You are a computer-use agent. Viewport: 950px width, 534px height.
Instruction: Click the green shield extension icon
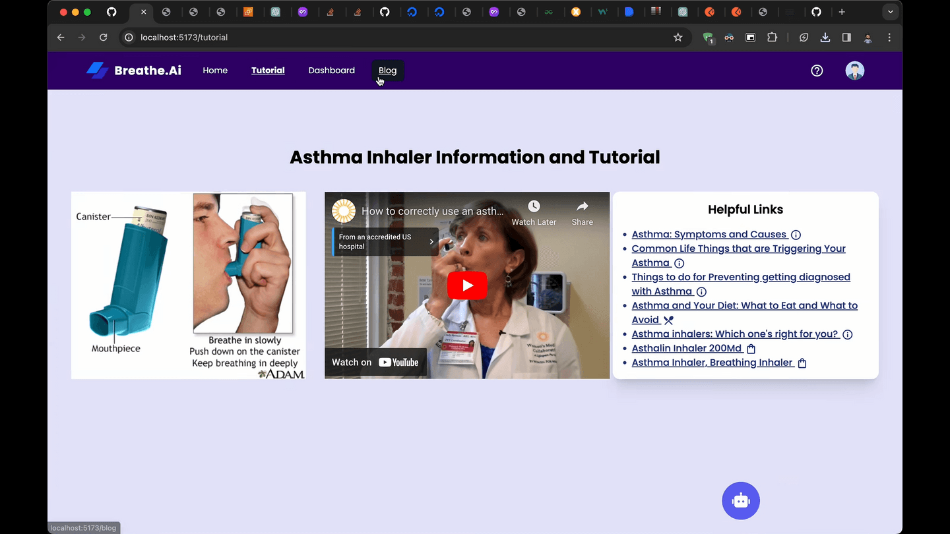(x=708, y=38)
